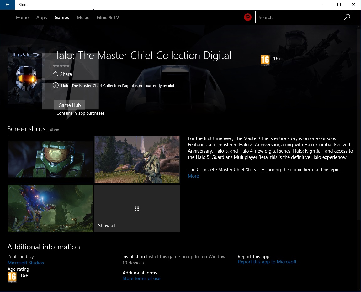This screenshot has width=361, height=292.
Task: Expand the description with More link
Action: click(x=194, y=176)
